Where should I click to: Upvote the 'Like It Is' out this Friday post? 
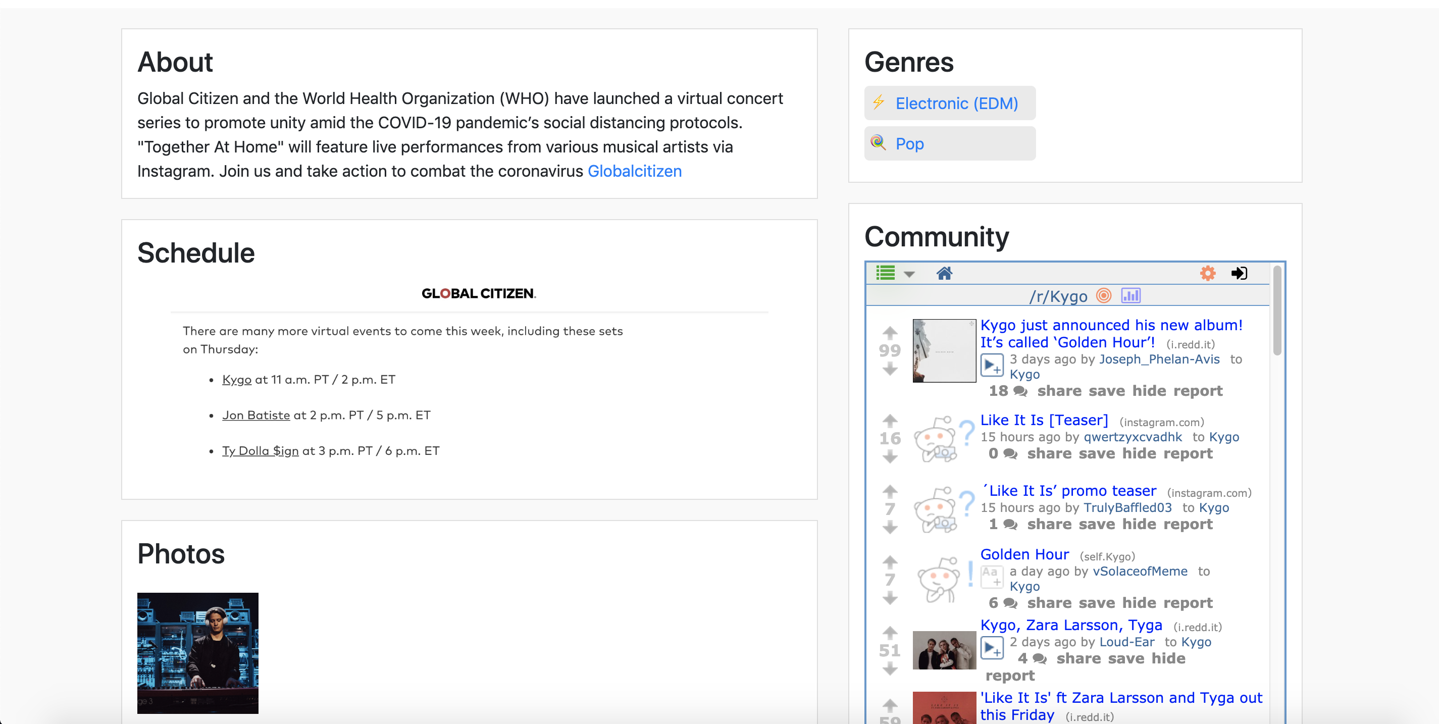(890, 705)
